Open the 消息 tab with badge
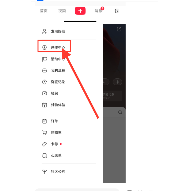Image resolution: width=178 pixels, height=191 pixels. (x=98, y=11)
